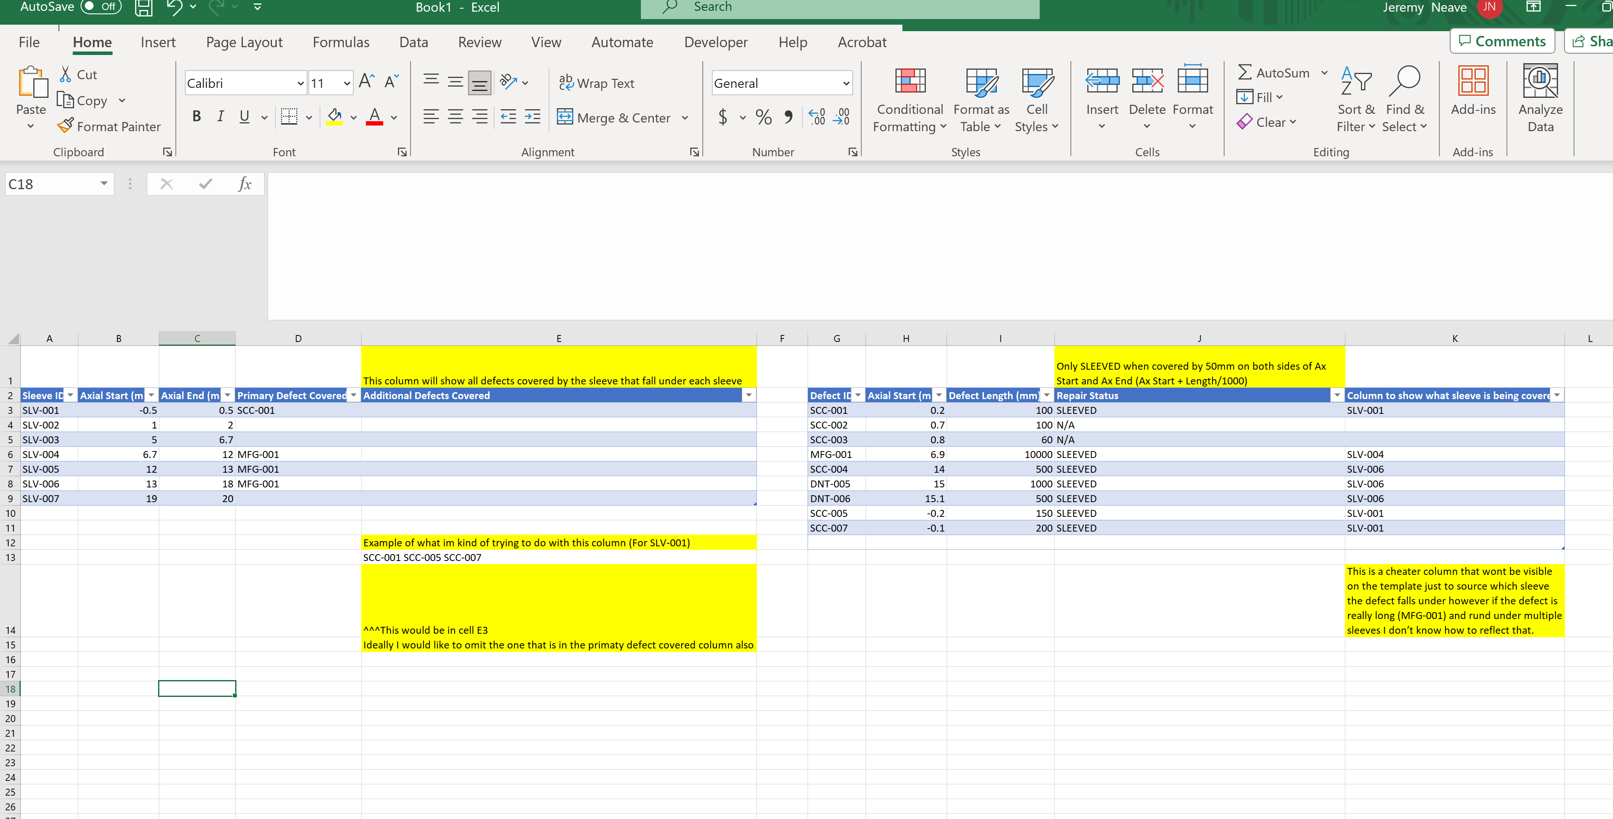Click the Find & Select magnifier icon
Viewport: 1613px width, 819px height.
[1404, 82]
